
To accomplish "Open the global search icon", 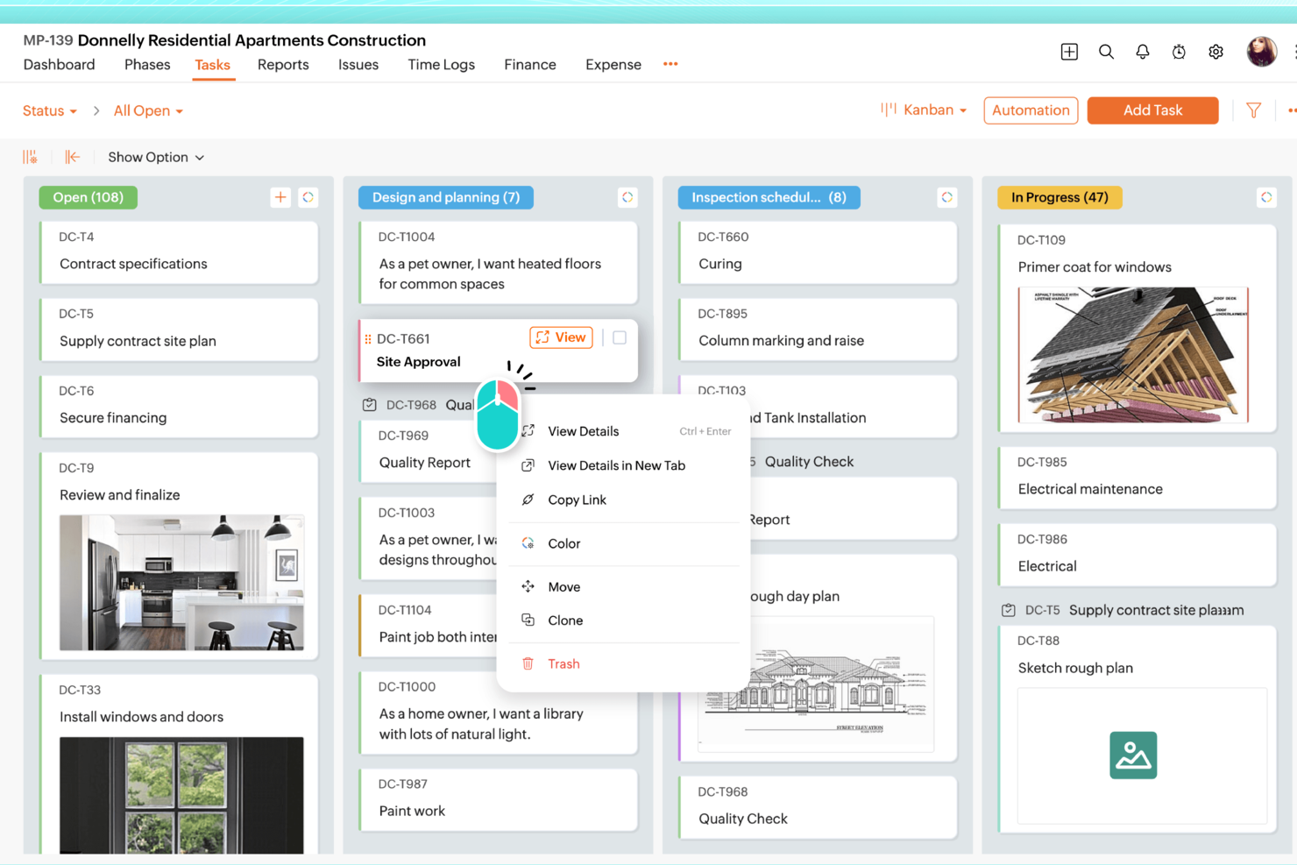I will pyautogui.click(x=1106, y=52).
